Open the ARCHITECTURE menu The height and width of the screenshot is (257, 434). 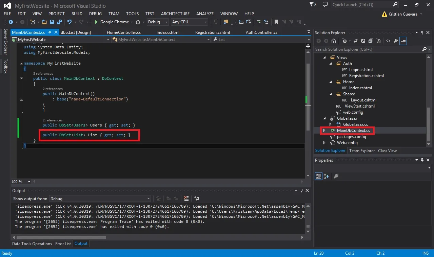coord(175,14)
